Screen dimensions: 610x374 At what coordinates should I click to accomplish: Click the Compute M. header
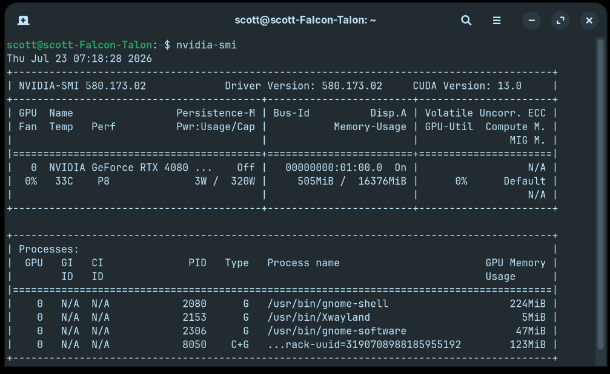(x=516, y=126)
